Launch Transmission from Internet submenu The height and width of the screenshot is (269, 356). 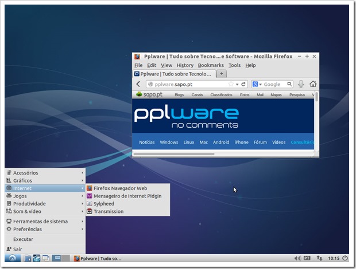pos(127,211)
